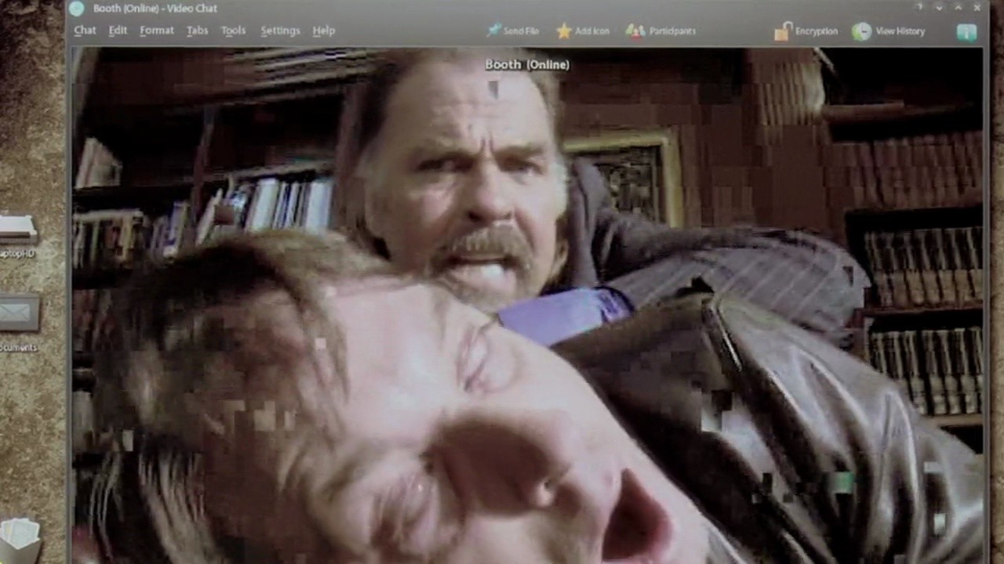Open the Settings menu
Viewport: 1004px width, 564px height.
tap(280, 31)
